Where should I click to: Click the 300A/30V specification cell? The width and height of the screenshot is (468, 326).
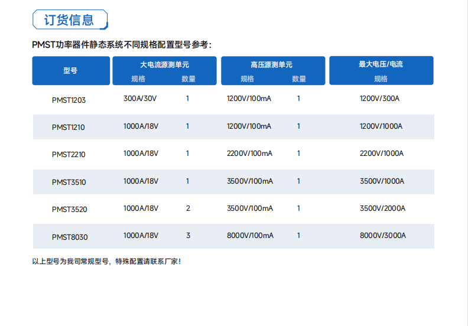coord(140,99)
